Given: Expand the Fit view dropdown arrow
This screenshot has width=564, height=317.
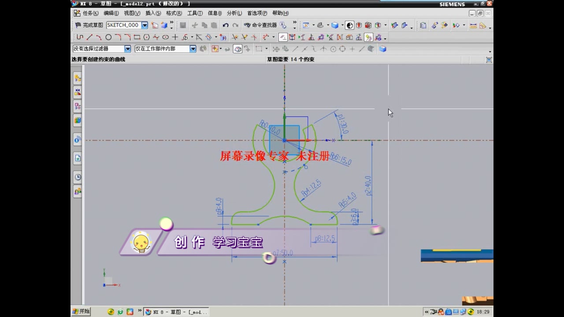Looking at the screenshot, I should pos(313,25).
